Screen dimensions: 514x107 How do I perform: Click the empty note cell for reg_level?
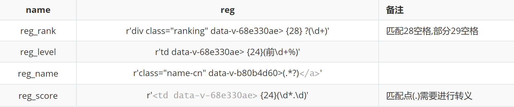tap(446, 52)
